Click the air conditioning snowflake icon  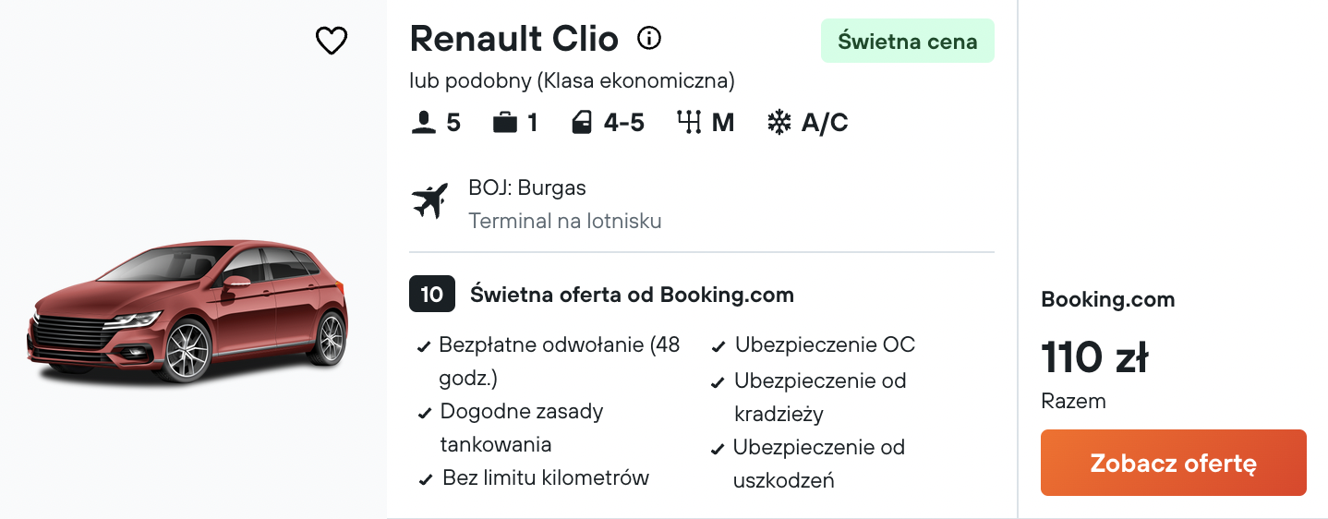point(779,123)
